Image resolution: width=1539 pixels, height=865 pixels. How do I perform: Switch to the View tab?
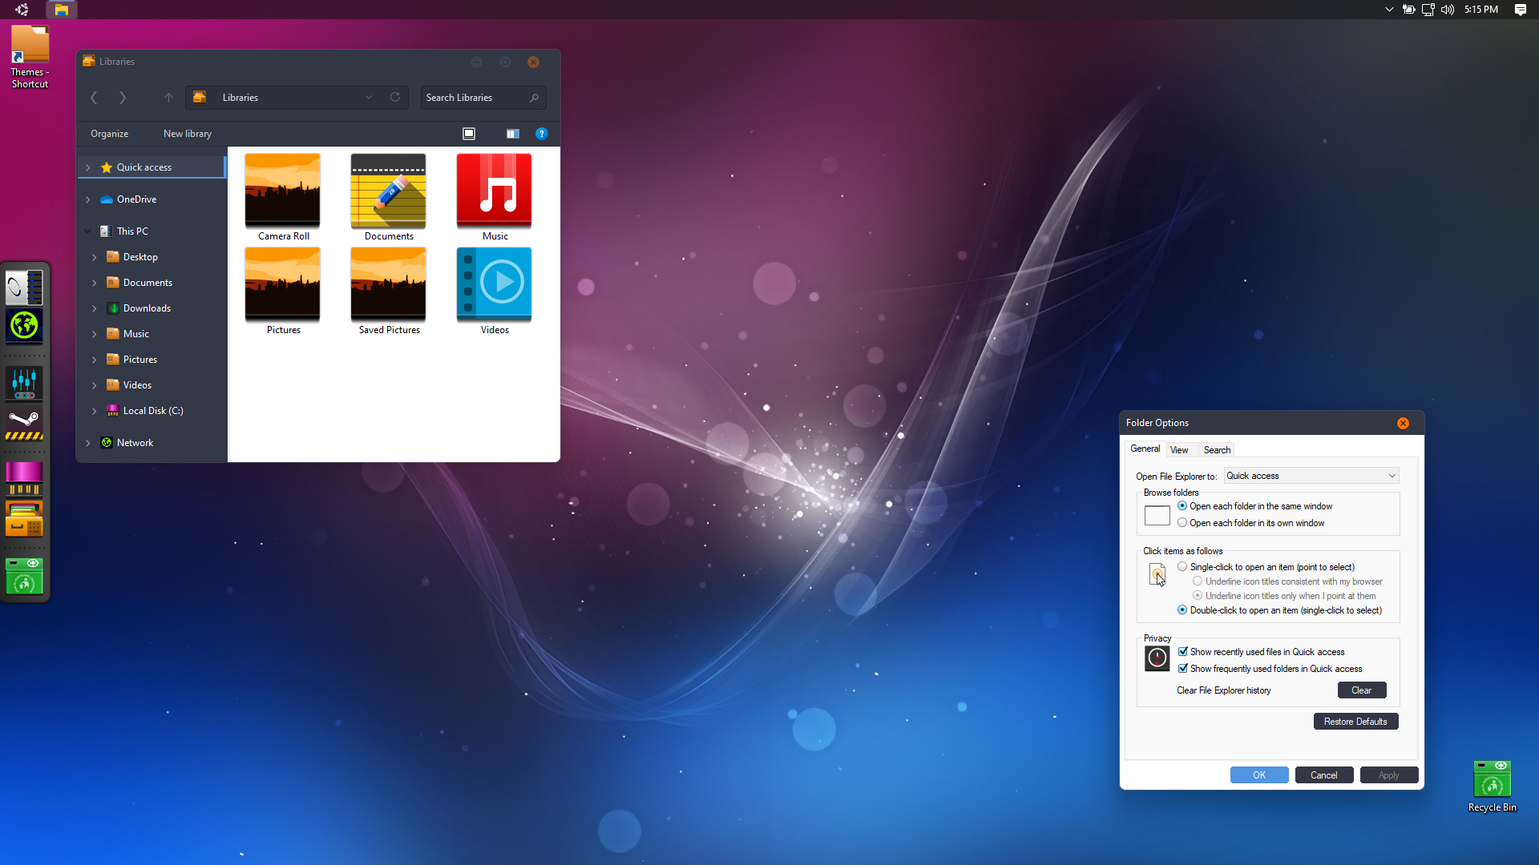click(x=1178, y=450)
